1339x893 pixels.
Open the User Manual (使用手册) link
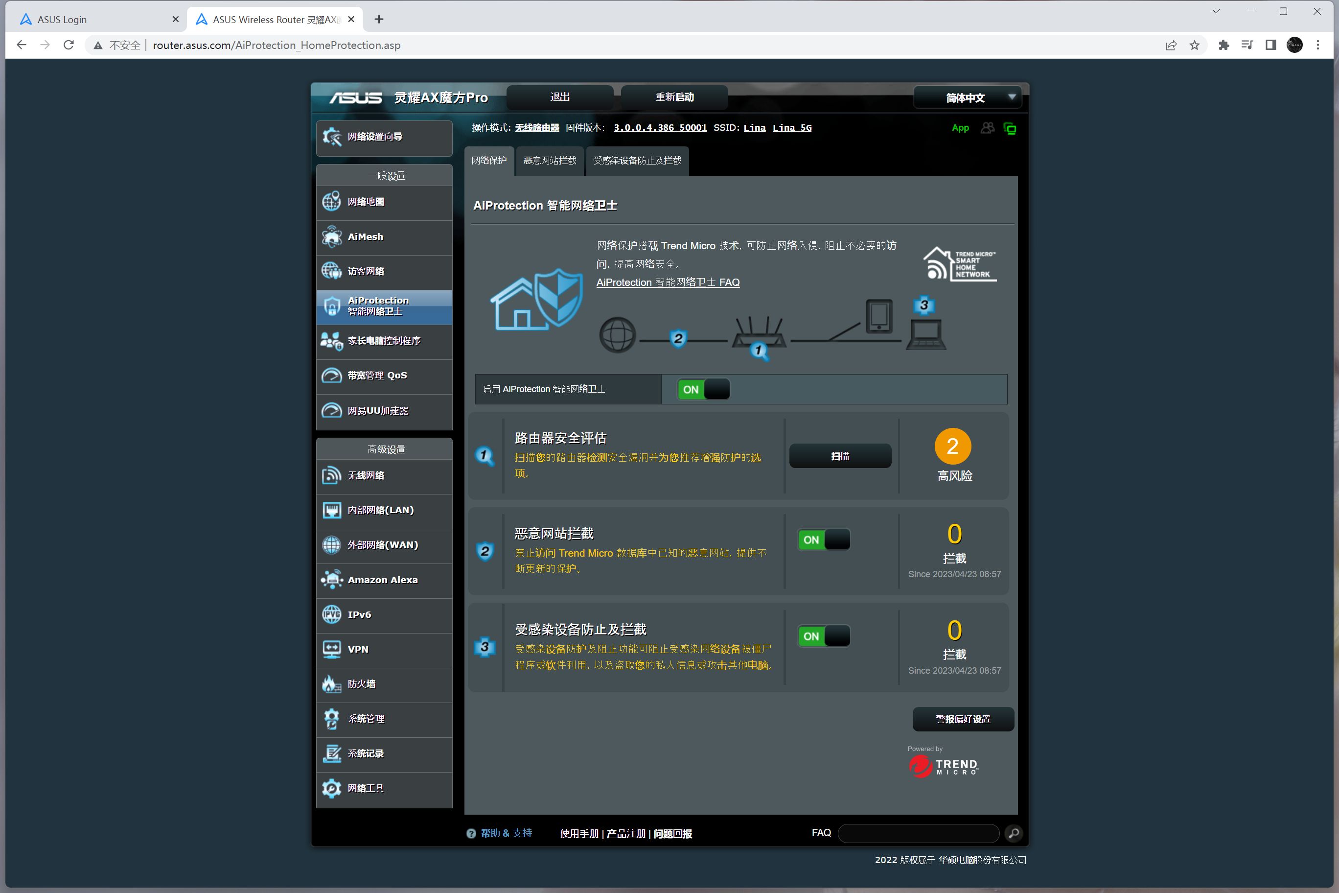pos(579,833)
